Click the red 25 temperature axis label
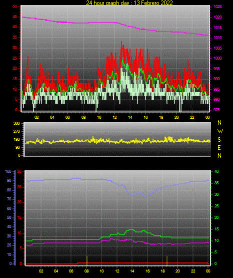This screenshot has width=233, height=278. click(19, 187)
